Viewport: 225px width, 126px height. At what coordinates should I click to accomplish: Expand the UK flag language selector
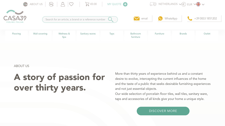tap(200, 4)
